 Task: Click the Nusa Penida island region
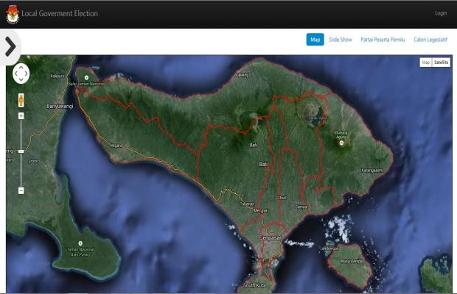pos(352,263)
